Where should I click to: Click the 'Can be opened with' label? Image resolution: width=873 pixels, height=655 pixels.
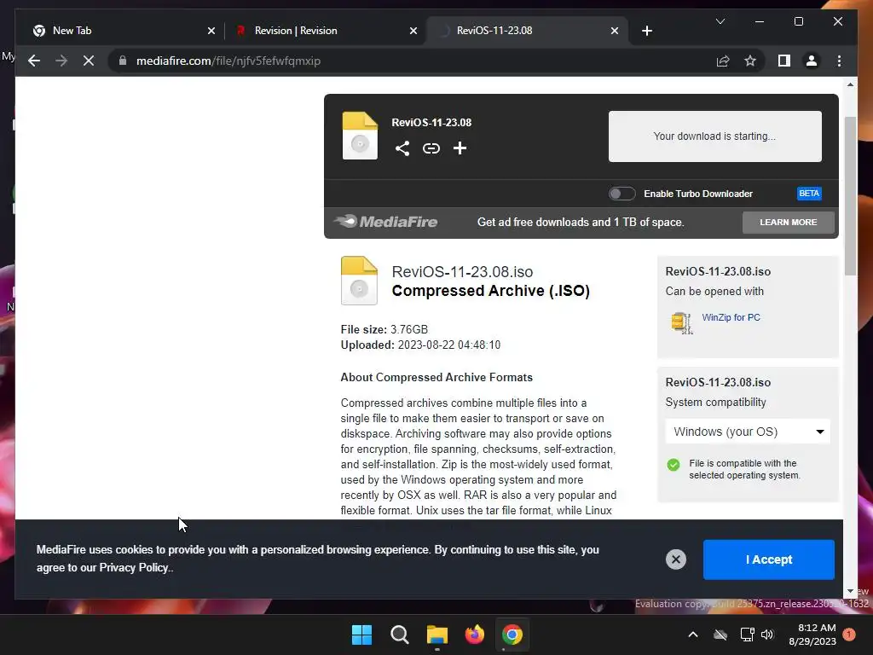coord(714,292)
